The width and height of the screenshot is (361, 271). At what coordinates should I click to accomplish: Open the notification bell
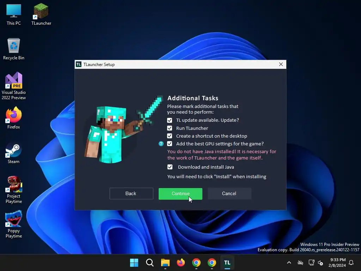click(x=351, y=263)
